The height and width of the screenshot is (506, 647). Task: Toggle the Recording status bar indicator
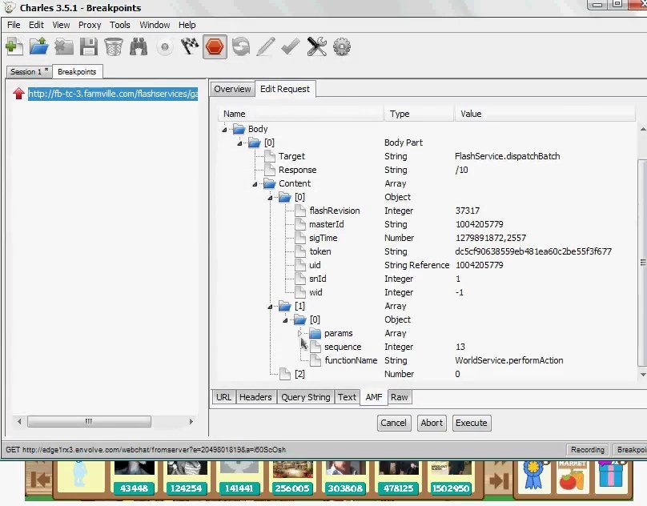point(588,449)
